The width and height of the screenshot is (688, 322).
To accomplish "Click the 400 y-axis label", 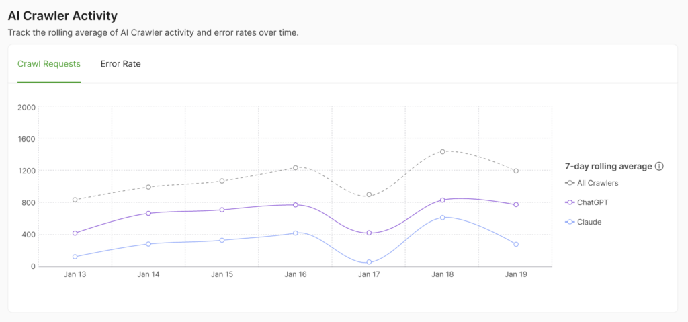I will (28, 235).
